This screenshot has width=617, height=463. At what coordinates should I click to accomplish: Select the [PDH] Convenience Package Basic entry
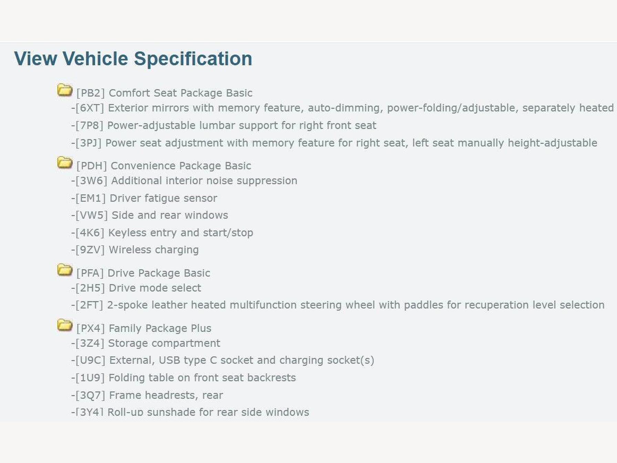point(164,166)
